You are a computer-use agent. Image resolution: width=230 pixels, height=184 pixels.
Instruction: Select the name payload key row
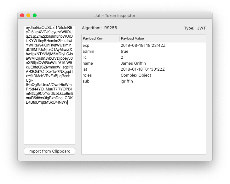pyautogui.click(x=88, y=63)
